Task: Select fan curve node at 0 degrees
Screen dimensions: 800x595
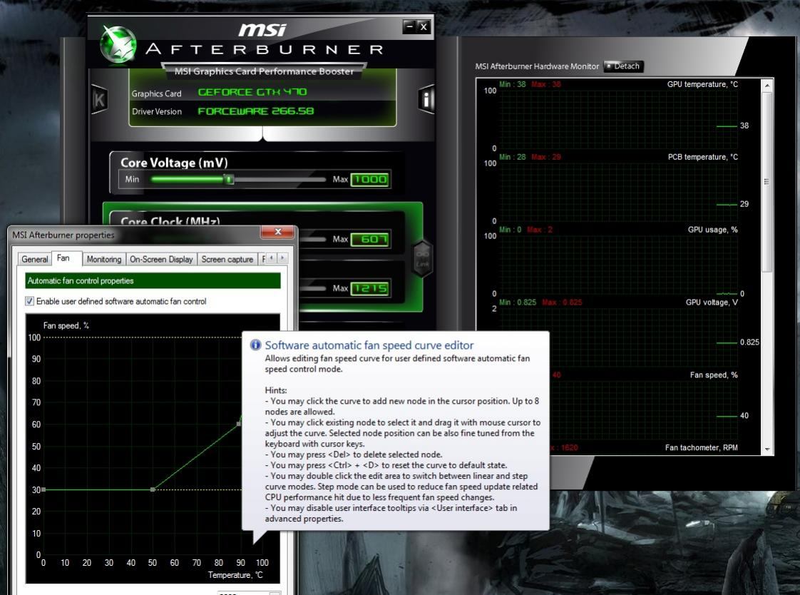Action: point(44,489)
